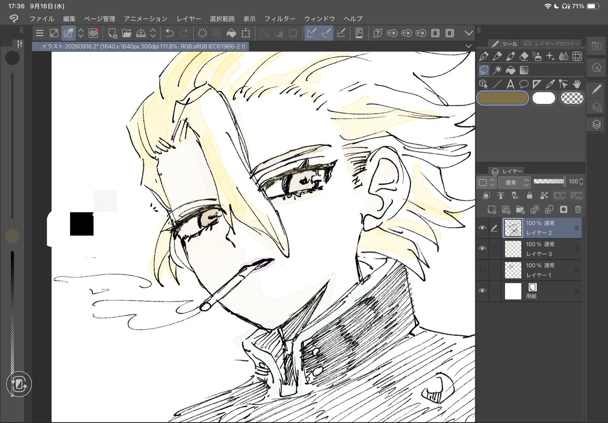Screen dimensions: 608x423
Task: Open the アニメーション menu
Action: coord(146,19)
